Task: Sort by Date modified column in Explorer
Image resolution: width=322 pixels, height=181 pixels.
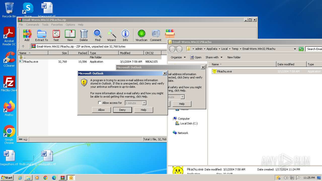Action: coord(291,64)
